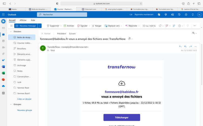The width and height of the screenshot is (203, 126).
Task: Open settings gear in Outlook header
Action: [186, 15]
